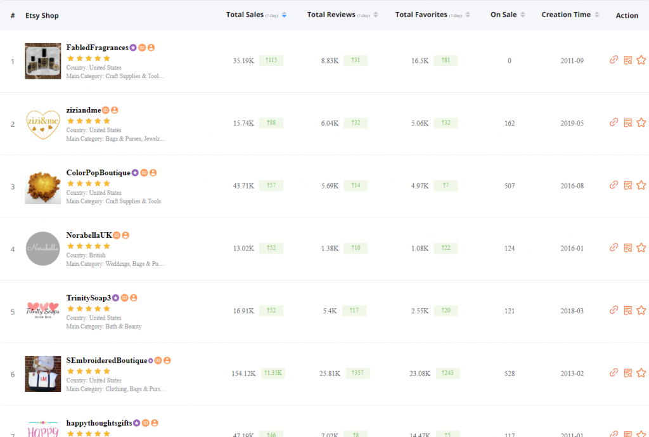
Task: Open details report icon for ColorPopBoutique
Action: (627, 185)
